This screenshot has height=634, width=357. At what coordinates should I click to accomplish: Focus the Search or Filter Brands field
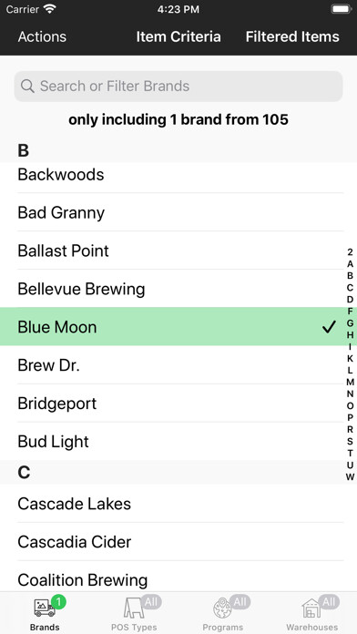[178, 87]
